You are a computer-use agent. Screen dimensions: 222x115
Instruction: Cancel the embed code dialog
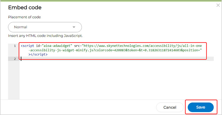(x=170, y=107)
